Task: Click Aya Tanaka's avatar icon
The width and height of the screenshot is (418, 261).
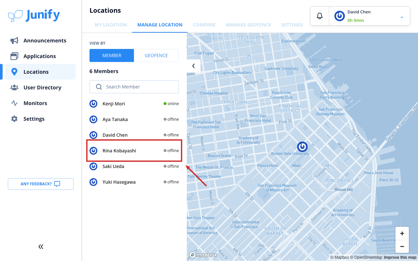Action: 93,119
